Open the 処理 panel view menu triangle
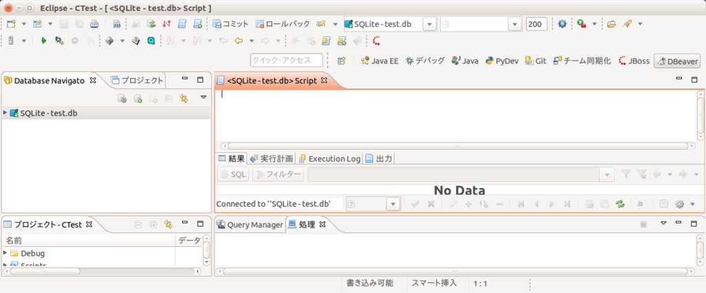This screenshot has width=706, height=293. pyautogui.click(x=663, y=223)
